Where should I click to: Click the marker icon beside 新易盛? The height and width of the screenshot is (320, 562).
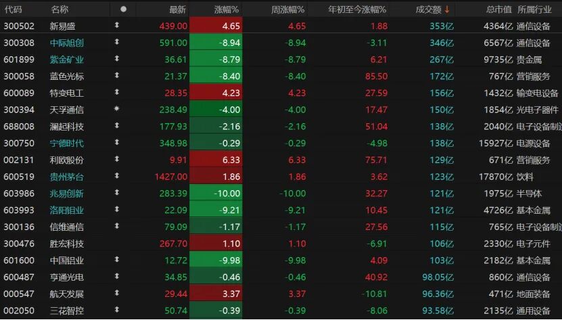pyautogui.click(x=116, y=26)
